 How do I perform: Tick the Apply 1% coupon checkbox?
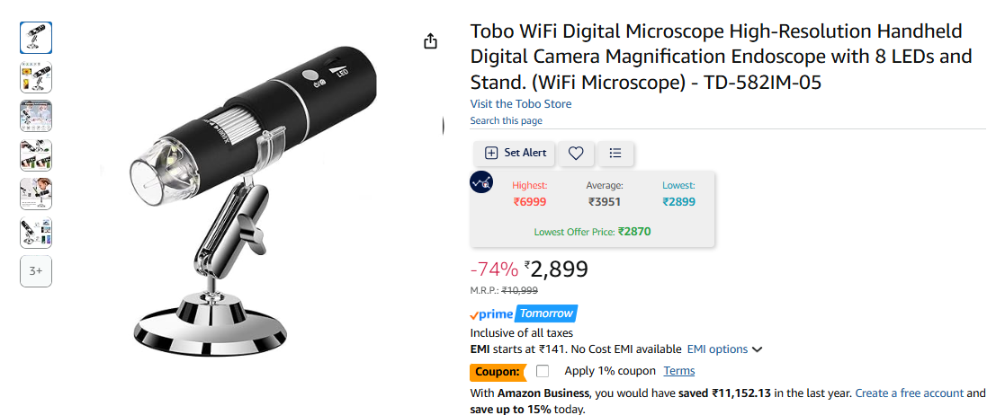(543, 371)
